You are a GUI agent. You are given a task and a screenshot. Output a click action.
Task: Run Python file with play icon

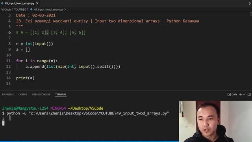pyautogui.click(x=250, y=4)
